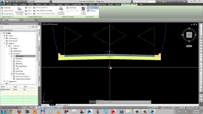The image size is (203, 114).
Task: Select Point Clouds in the tree
Action: point(13,41)
